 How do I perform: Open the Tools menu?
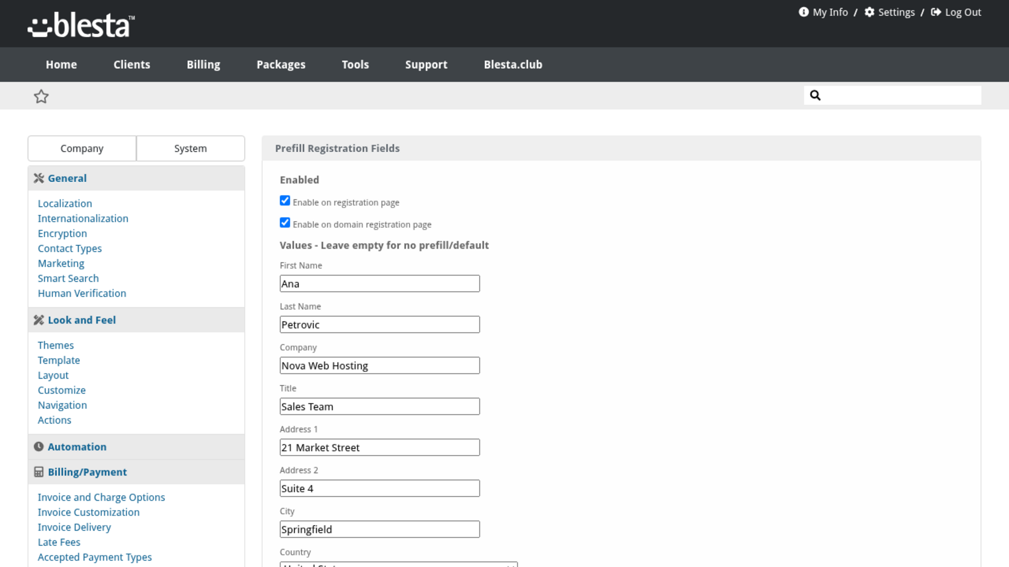(x=355, y=65)
